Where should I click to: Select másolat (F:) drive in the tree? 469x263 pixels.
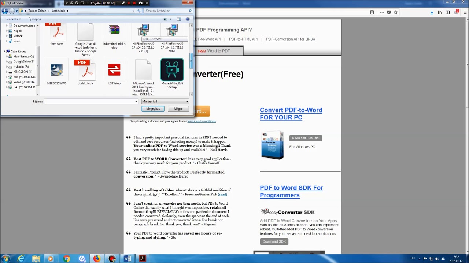point(21,66)
